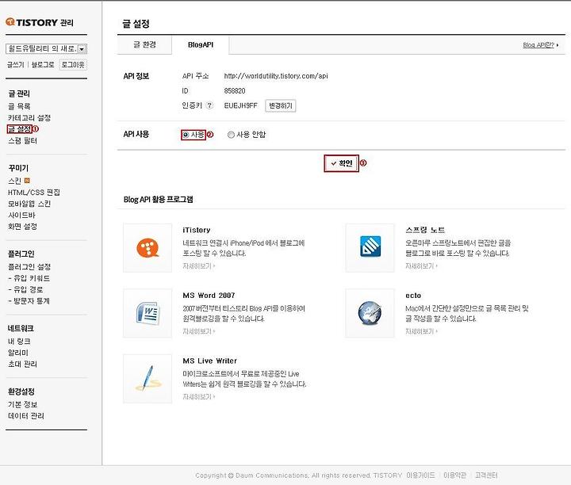The height and width of the screenshot is (485, 571).
Task: Click the TISTORY logo icon
Action: [10, 22]
